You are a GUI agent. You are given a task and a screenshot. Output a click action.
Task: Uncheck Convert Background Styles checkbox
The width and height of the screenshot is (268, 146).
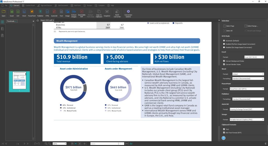point(224,61)
